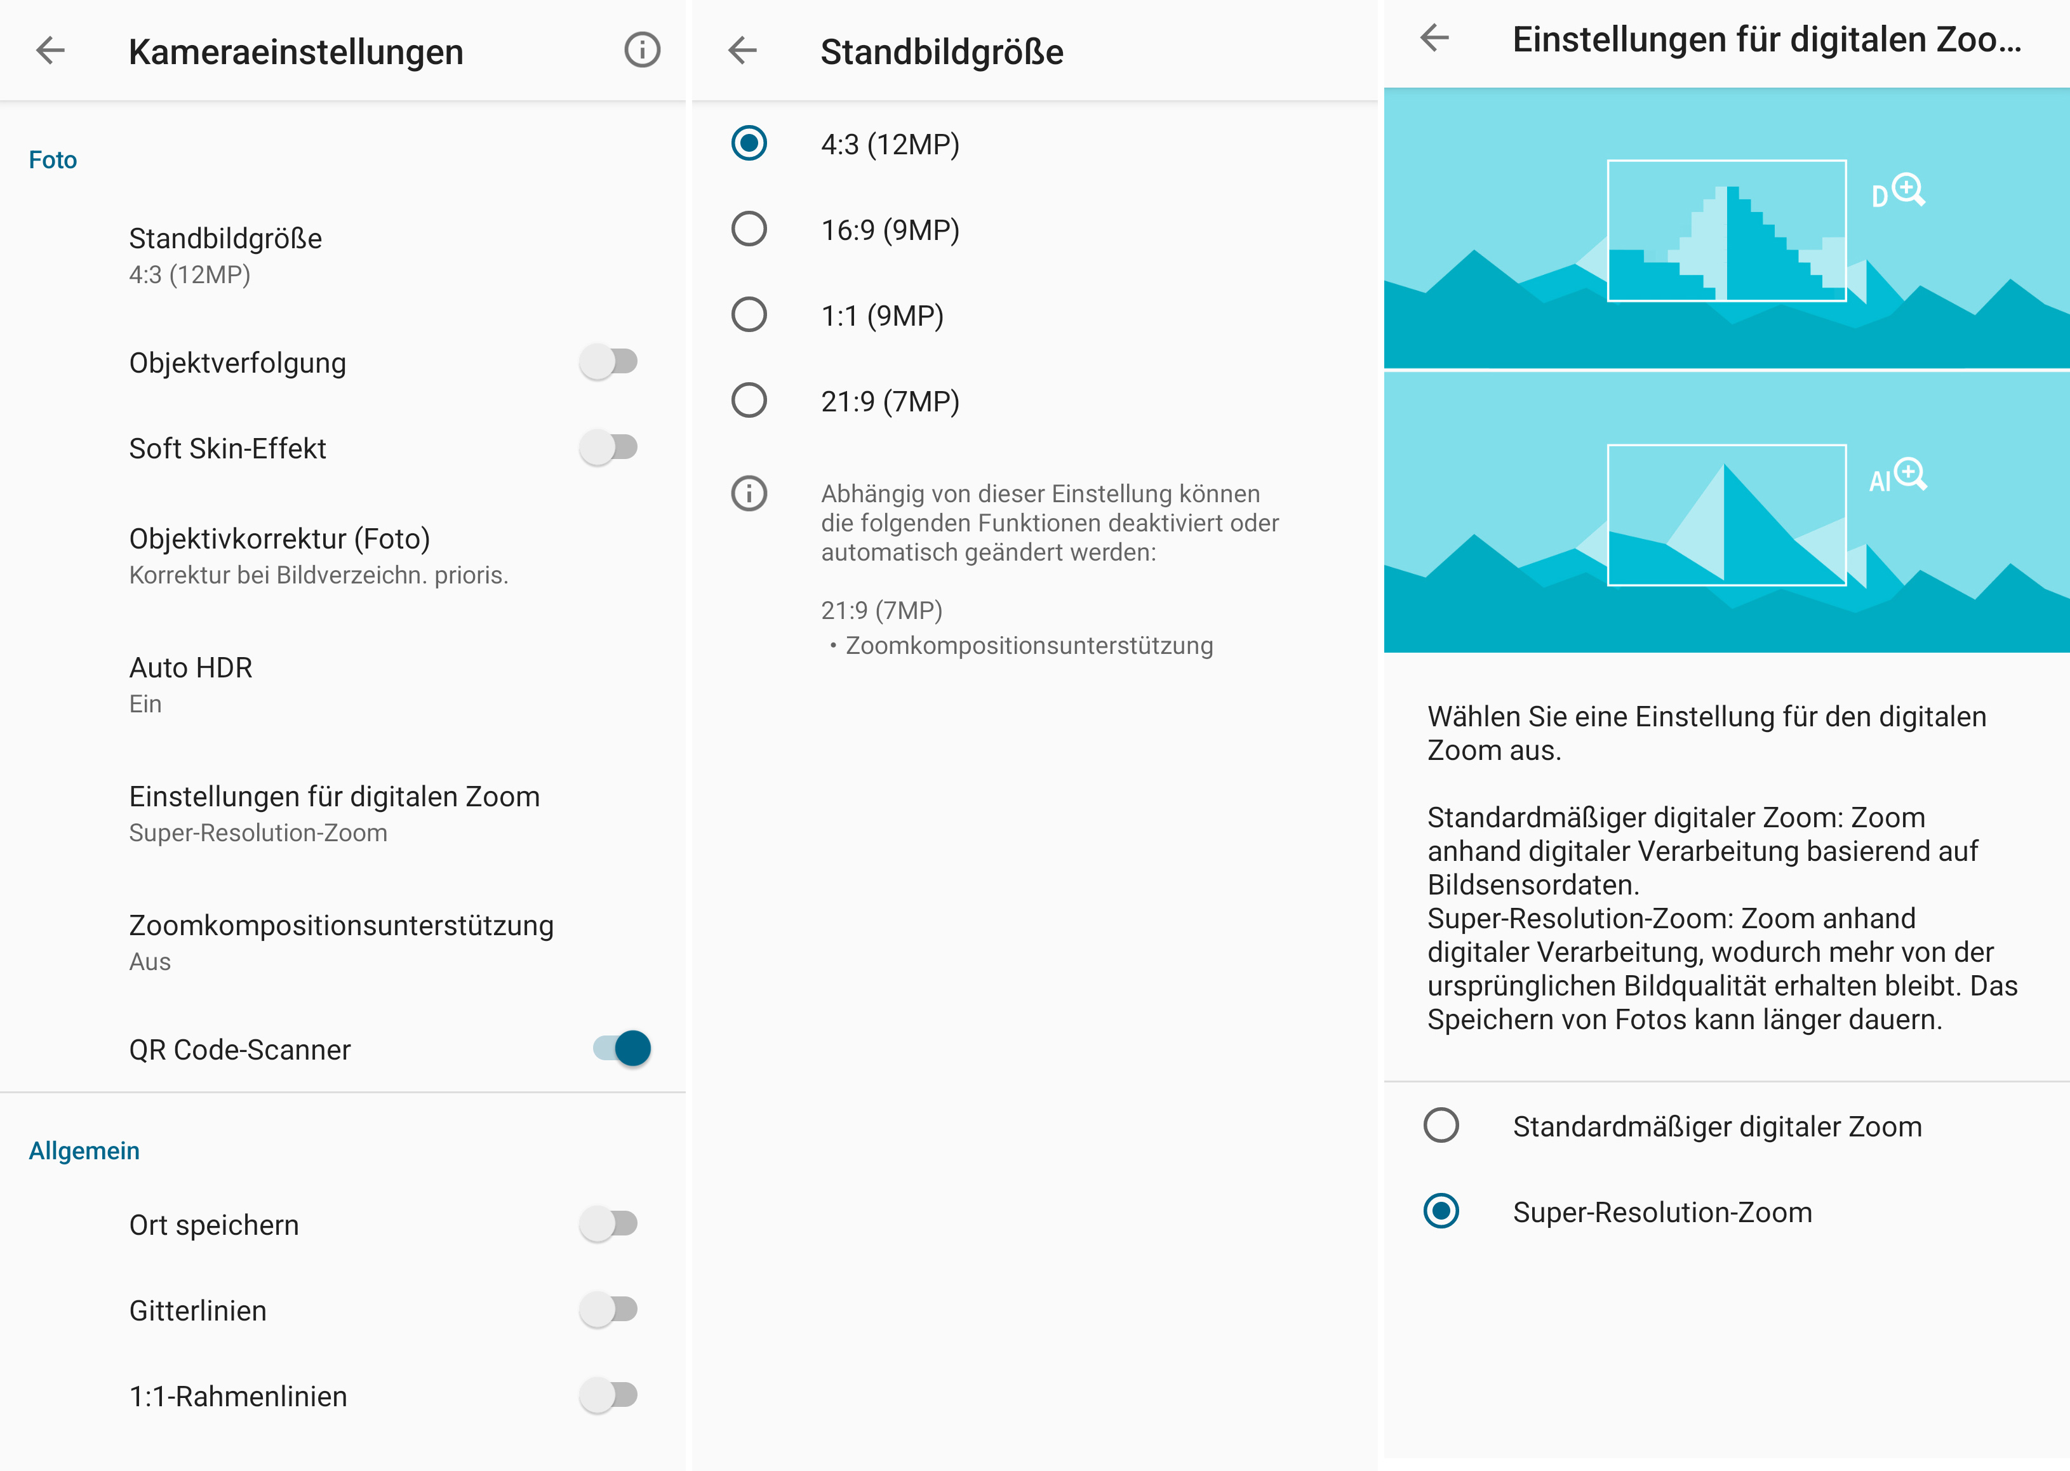Tap back arrow on digital zoom settings
2070x1471 pixels.
pos(1435,38)
